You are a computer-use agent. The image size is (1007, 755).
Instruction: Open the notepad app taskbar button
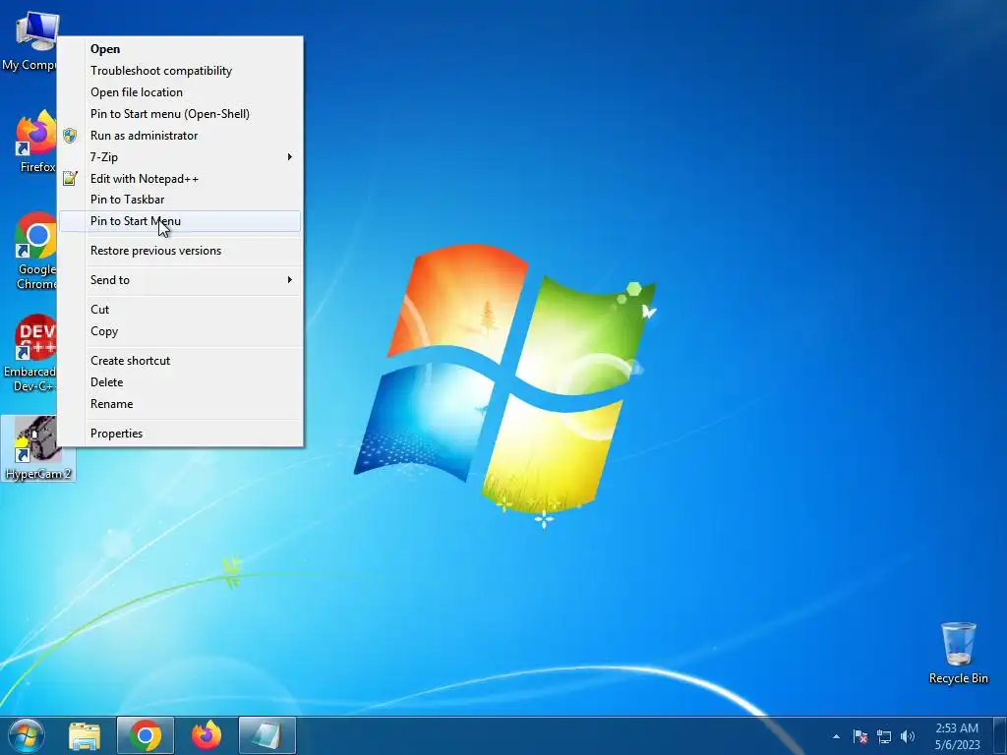(267, 735)
